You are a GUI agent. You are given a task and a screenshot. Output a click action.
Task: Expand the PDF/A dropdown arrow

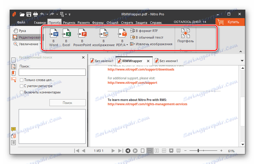127,45
